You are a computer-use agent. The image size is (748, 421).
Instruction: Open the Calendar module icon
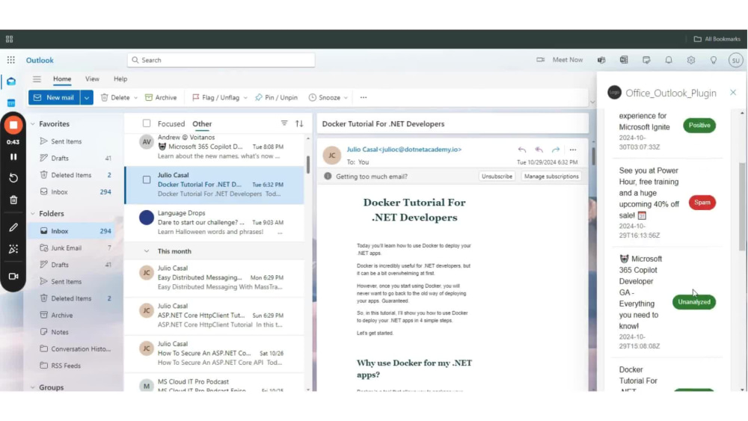(11, 102)
